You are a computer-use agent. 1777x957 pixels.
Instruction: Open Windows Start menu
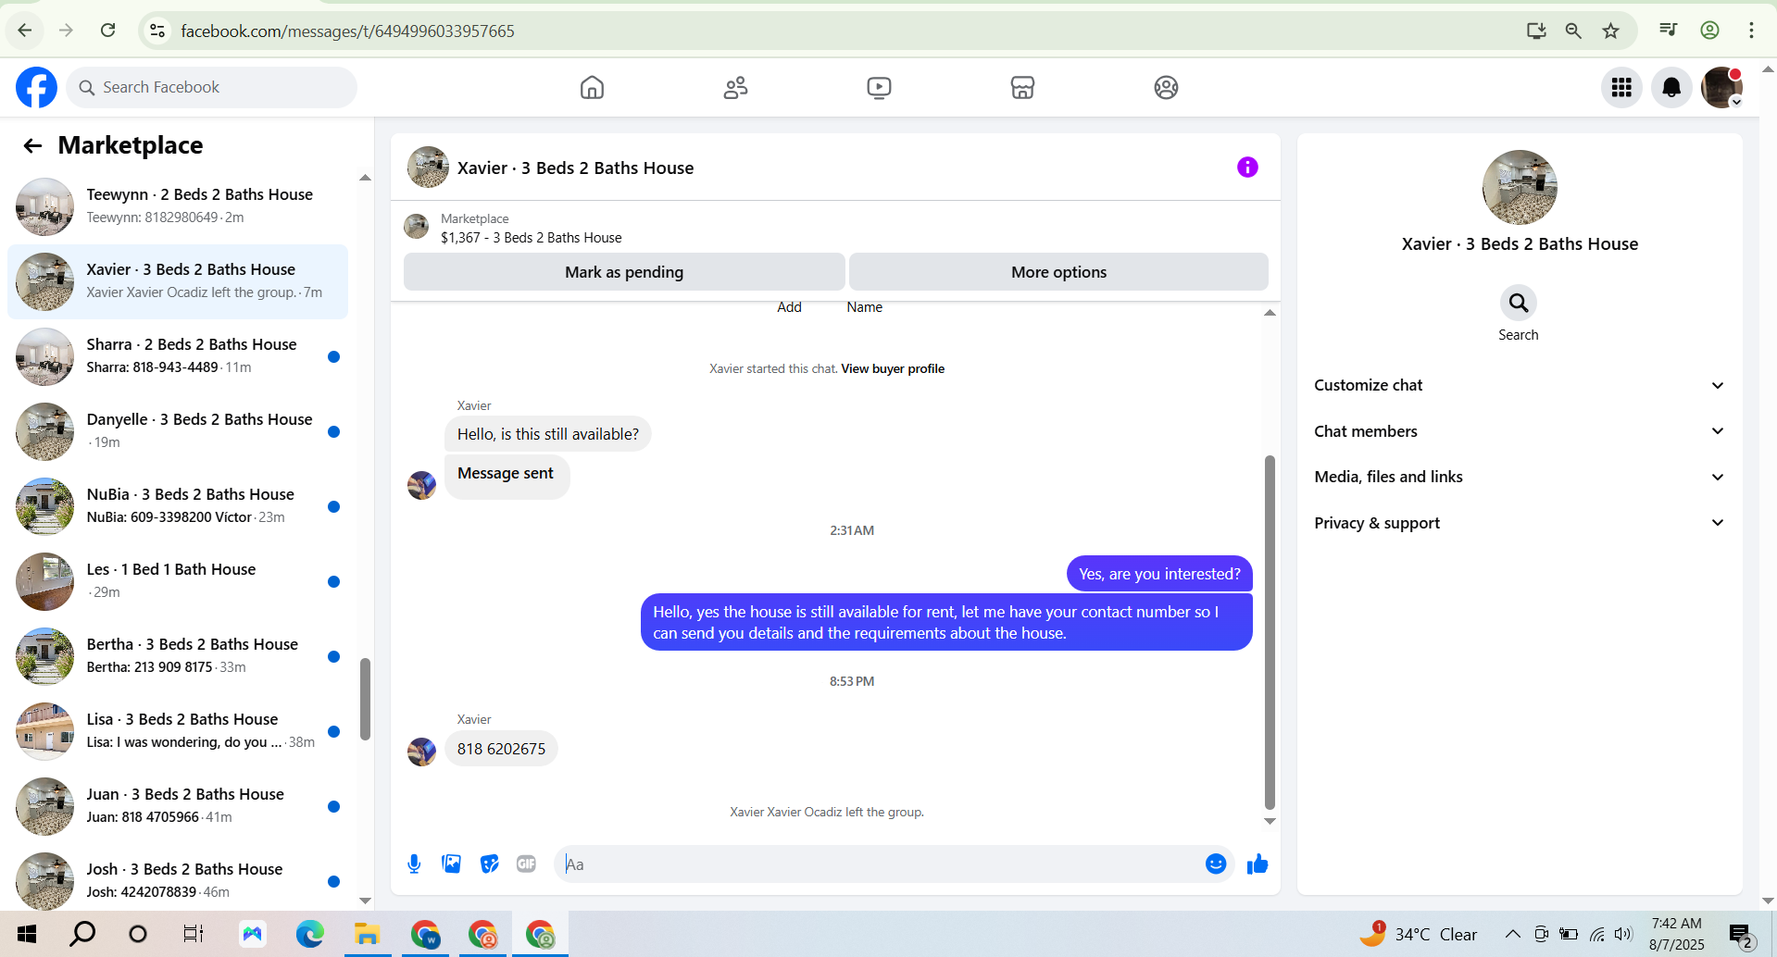click(27, 934)
